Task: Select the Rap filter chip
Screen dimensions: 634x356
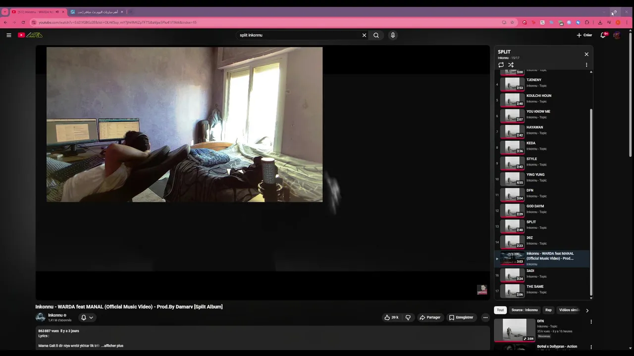Action: point(548,310)
